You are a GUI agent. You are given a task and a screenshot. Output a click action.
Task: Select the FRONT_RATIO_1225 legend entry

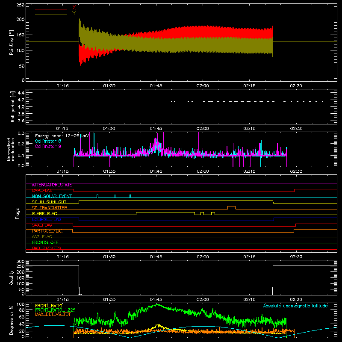pos(55,310)
